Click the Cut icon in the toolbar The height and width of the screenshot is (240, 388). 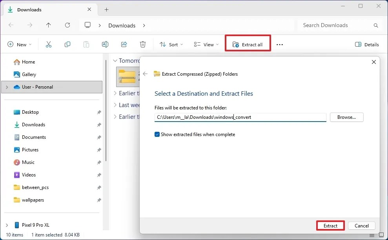[x=49, y=44]
